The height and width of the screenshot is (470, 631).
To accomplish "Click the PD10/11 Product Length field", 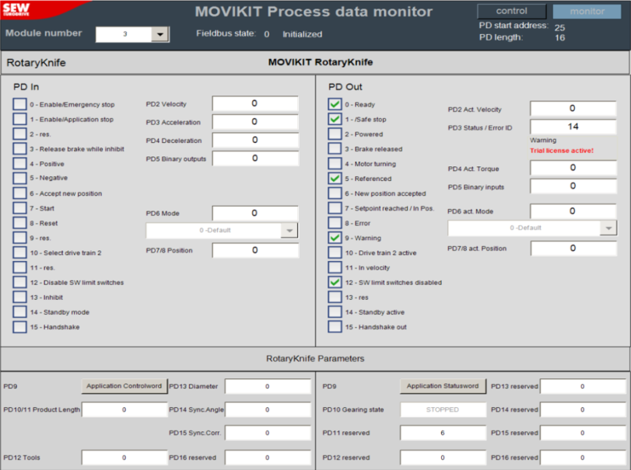I will 124,410.
